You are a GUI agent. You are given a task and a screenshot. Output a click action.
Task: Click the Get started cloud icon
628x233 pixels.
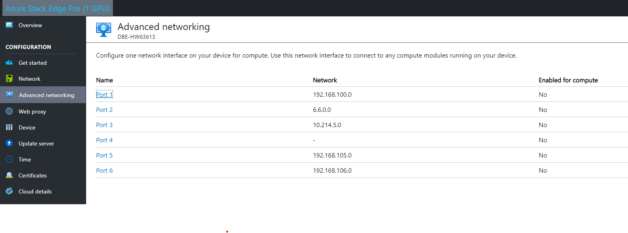[x=8, y=63]
